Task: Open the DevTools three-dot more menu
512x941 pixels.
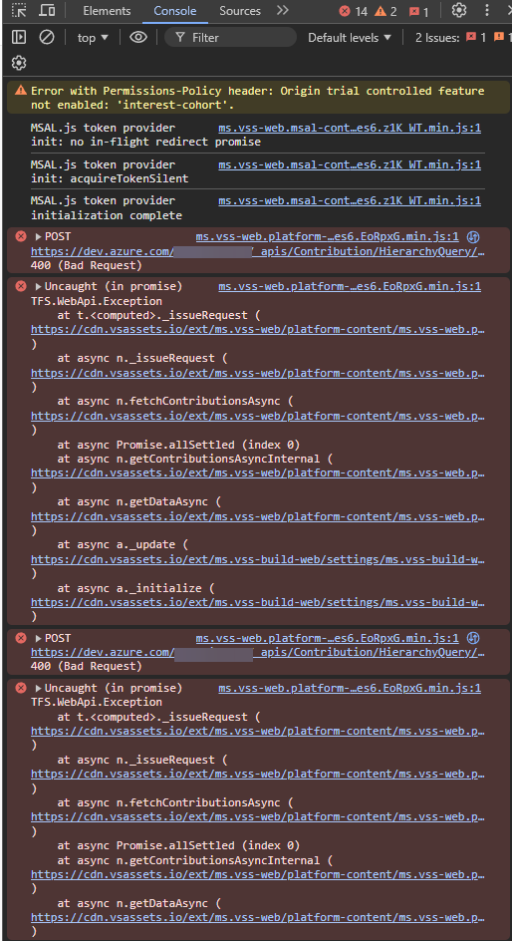Action: [487, 10]
